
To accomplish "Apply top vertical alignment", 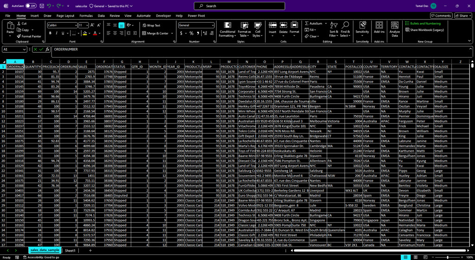I will (109, 26).
